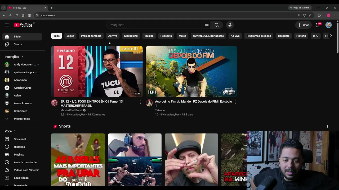Bookmark this page with the star icon

[x=310, y=15]
